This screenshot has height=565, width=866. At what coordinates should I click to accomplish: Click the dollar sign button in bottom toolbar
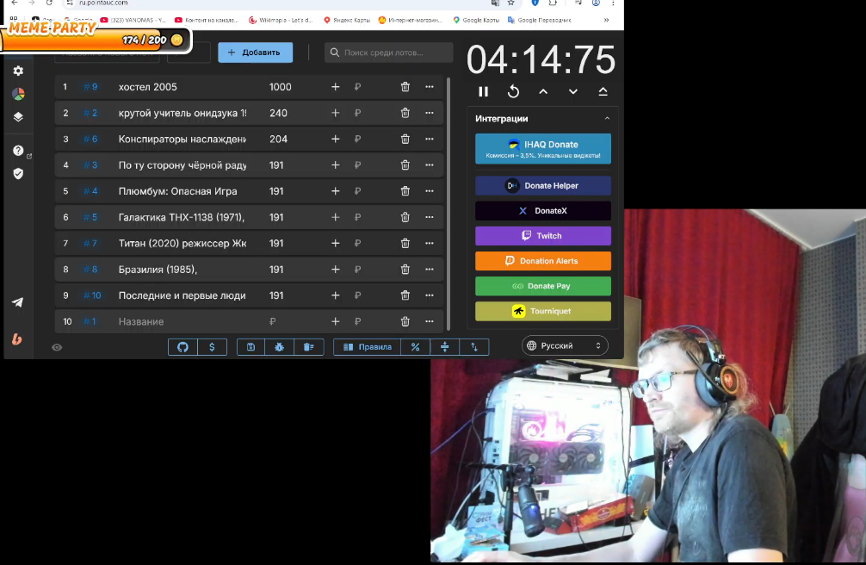click(x=212, y=346)
